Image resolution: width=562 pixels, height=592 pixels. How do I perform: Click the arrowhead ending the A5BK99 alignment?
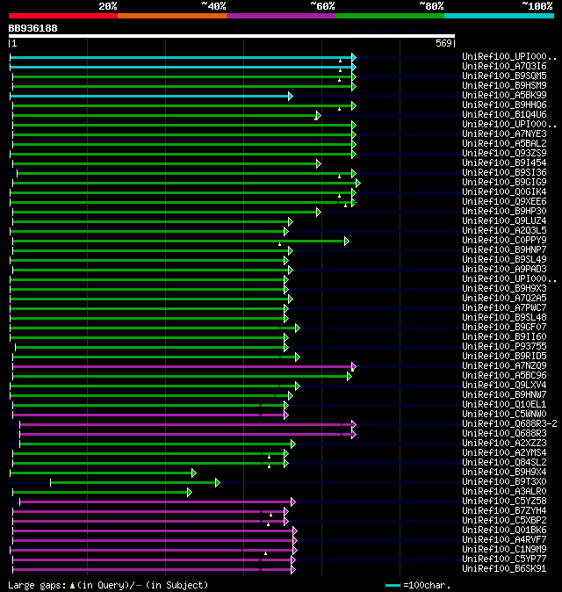click(291, 97)
